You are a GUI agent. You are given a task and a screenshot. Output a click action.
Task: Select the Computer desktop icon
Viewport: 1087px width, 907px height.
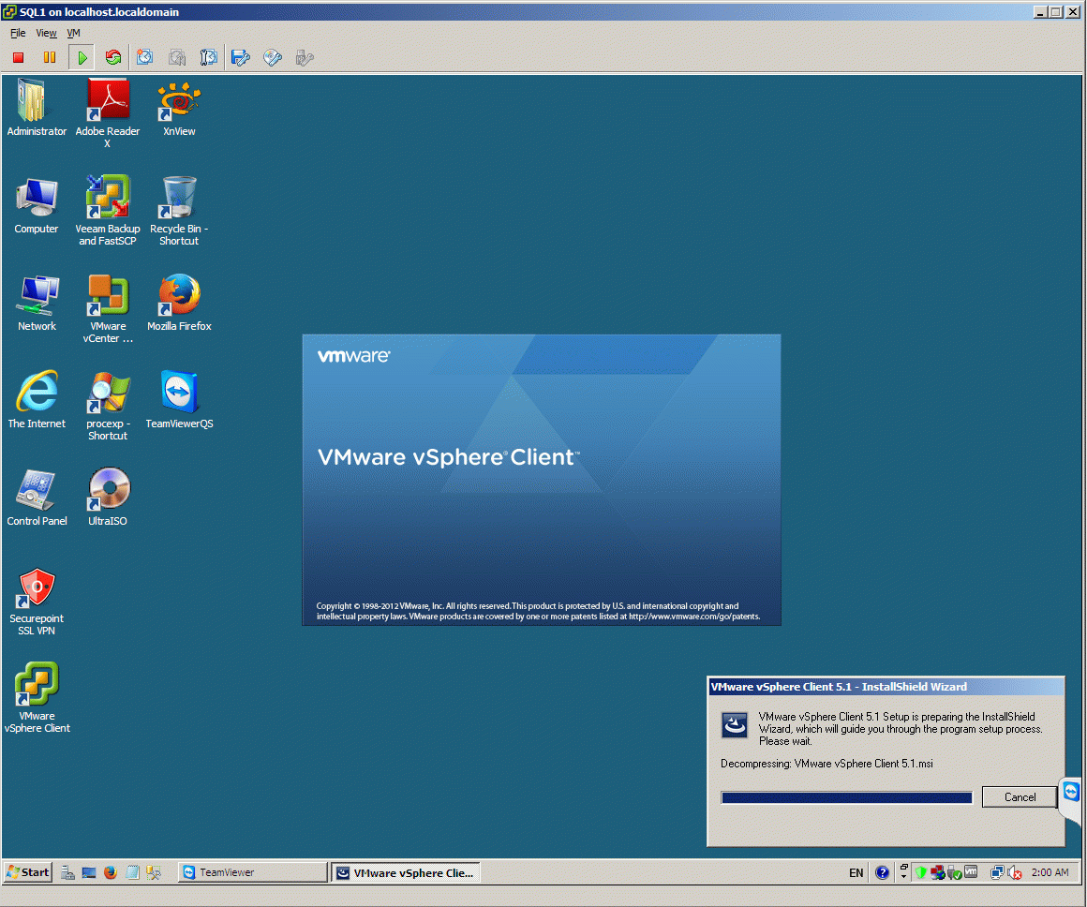click(x=37, y=205)
